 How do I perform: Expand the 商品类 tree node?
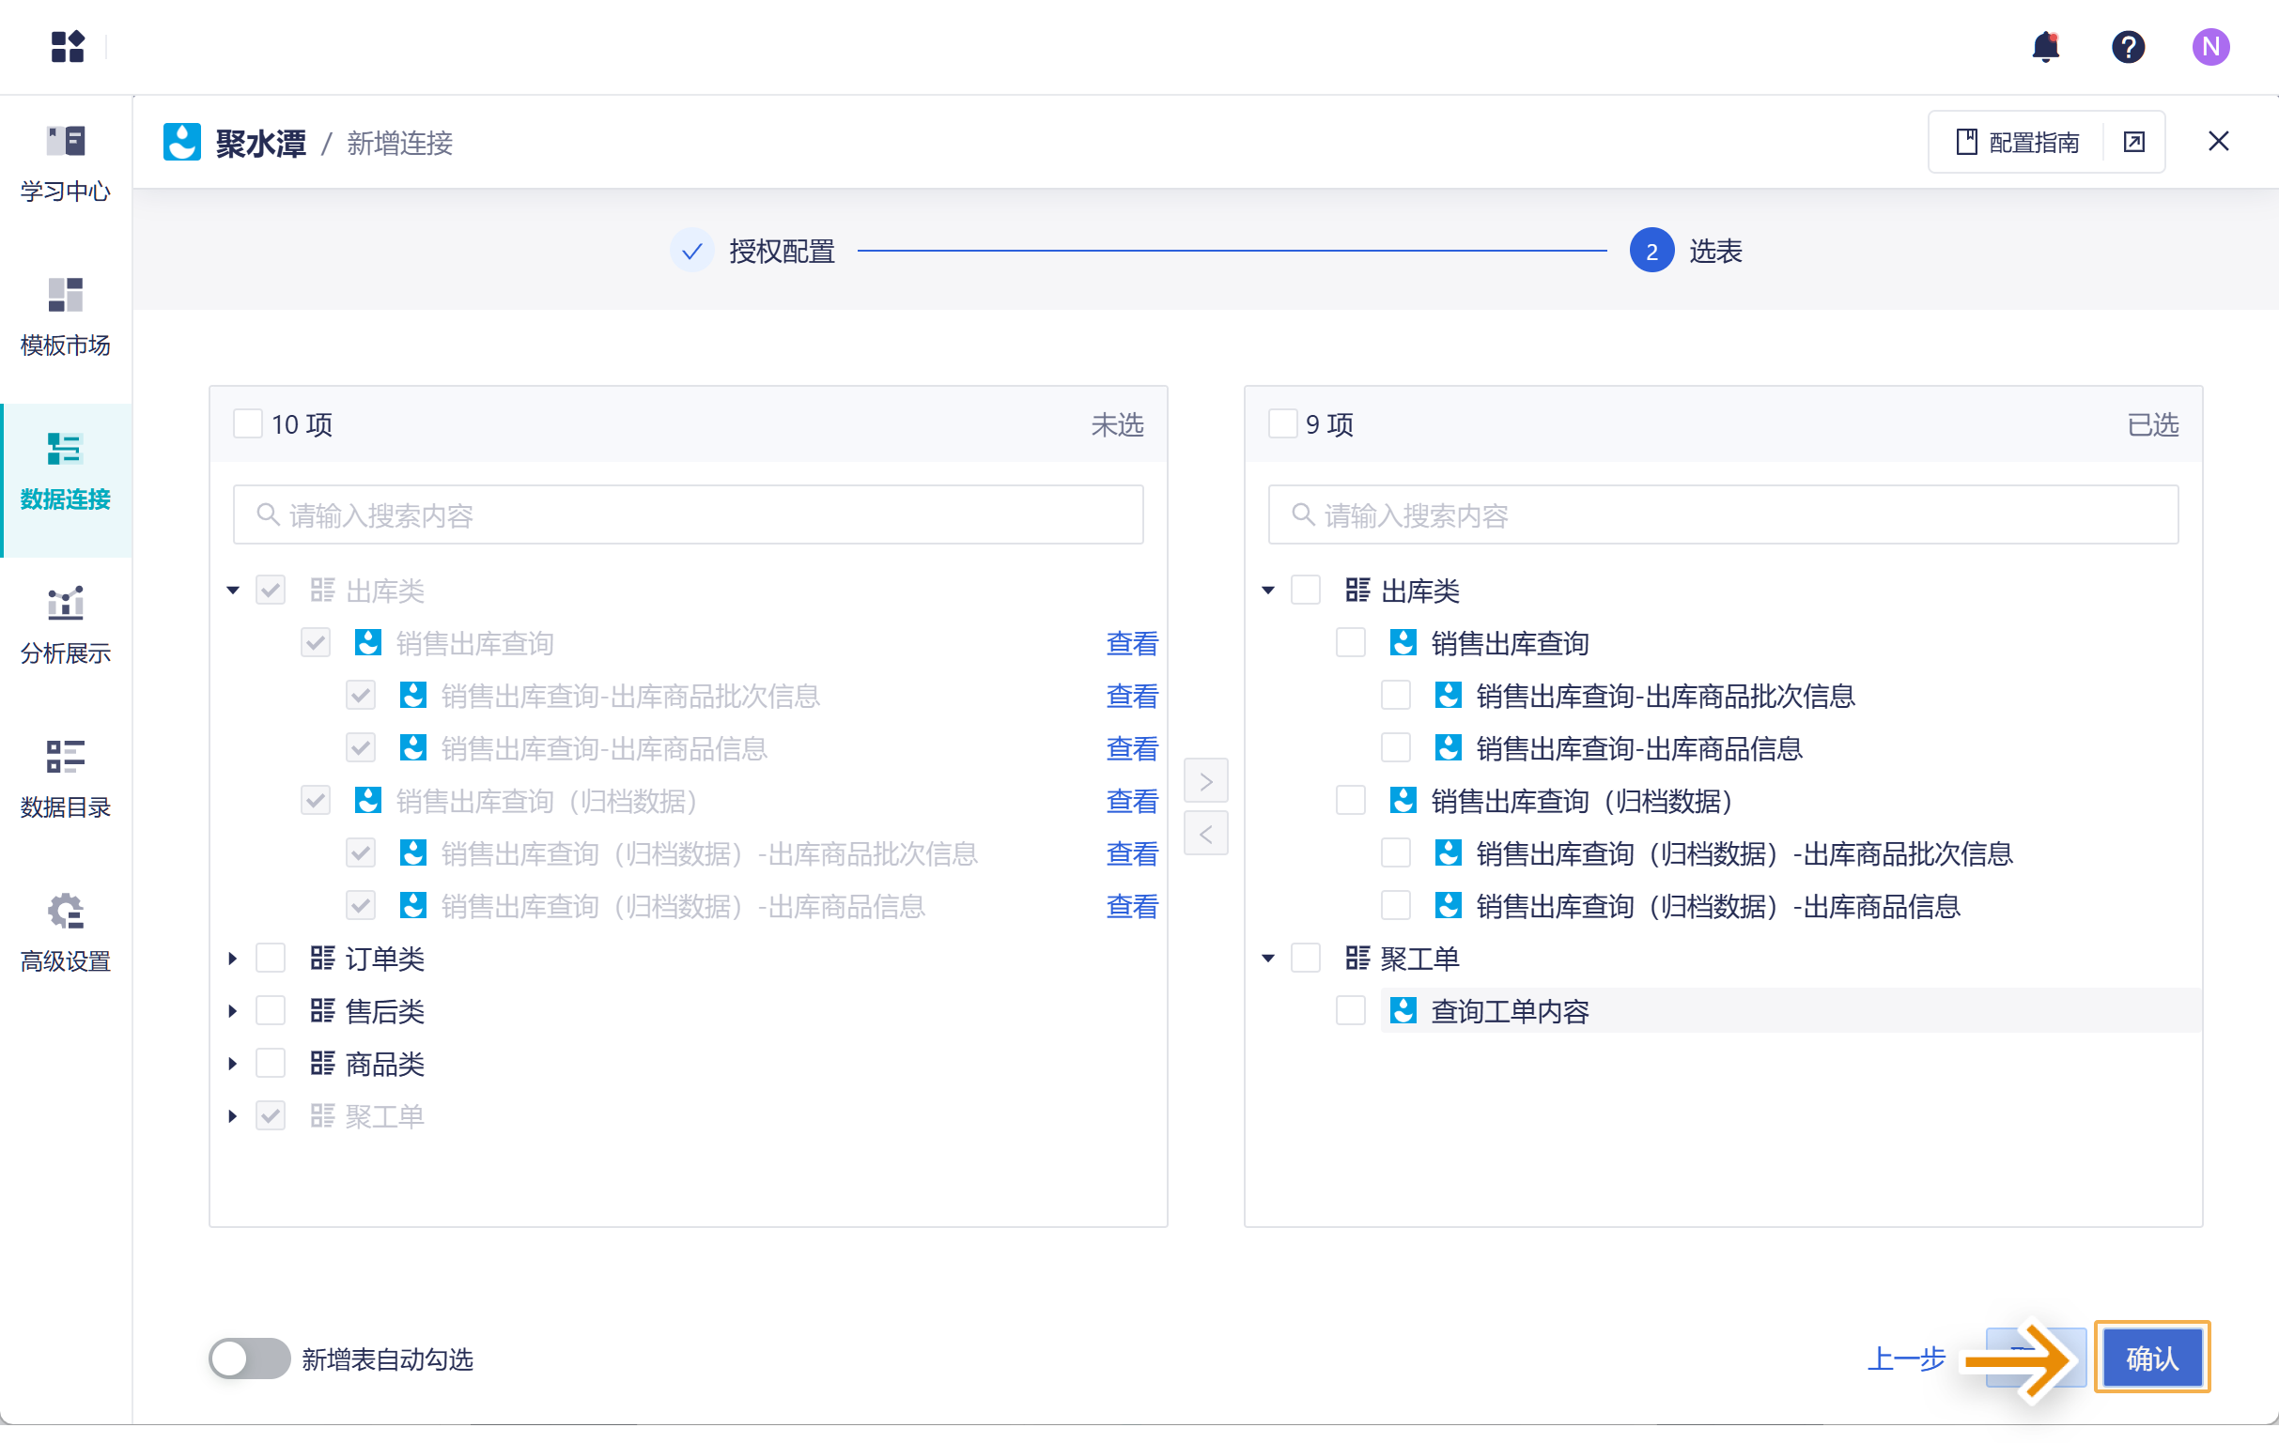(233, 1064)
